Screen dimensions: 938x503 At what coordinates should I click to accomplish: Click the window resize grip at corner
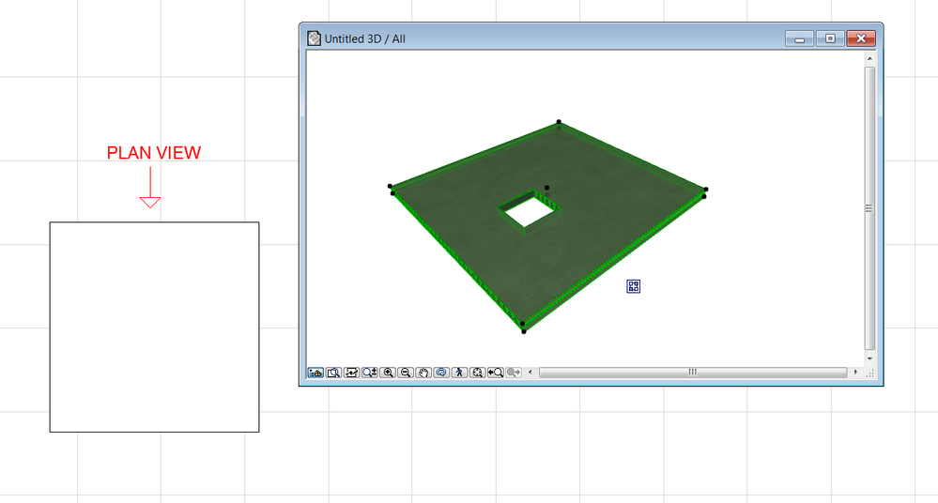coord(869,373)
